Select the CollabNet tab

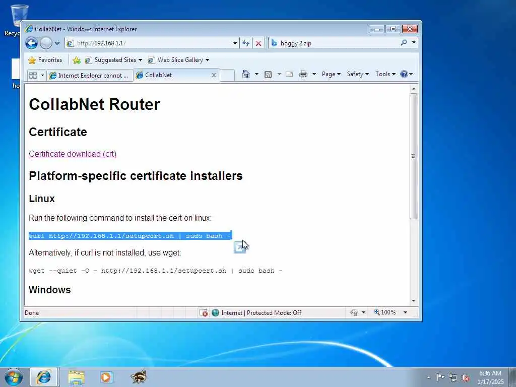173,75
